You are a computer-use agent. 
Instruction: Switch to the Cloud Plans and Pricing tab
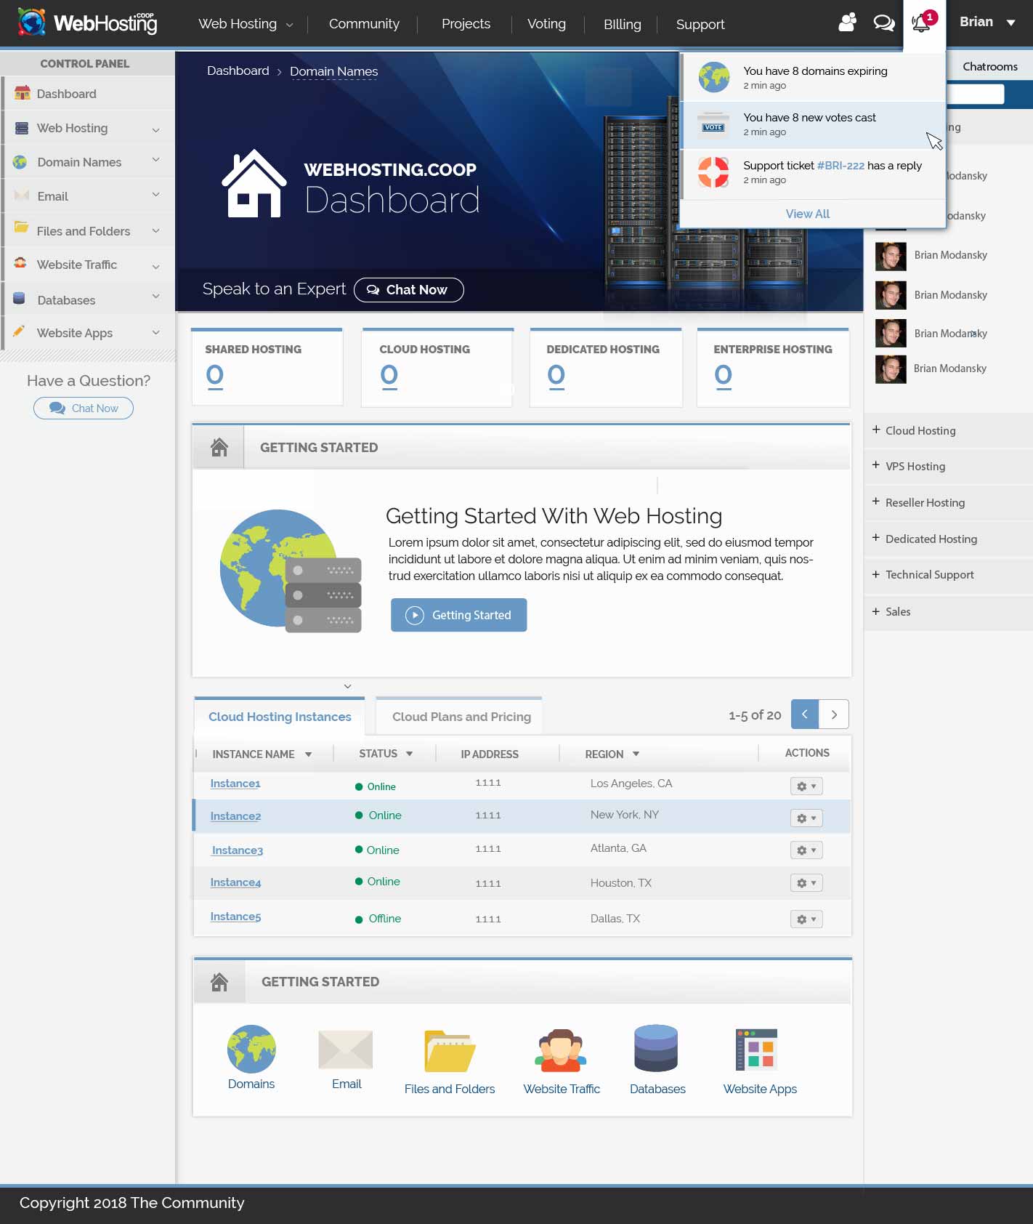[461, 717]
